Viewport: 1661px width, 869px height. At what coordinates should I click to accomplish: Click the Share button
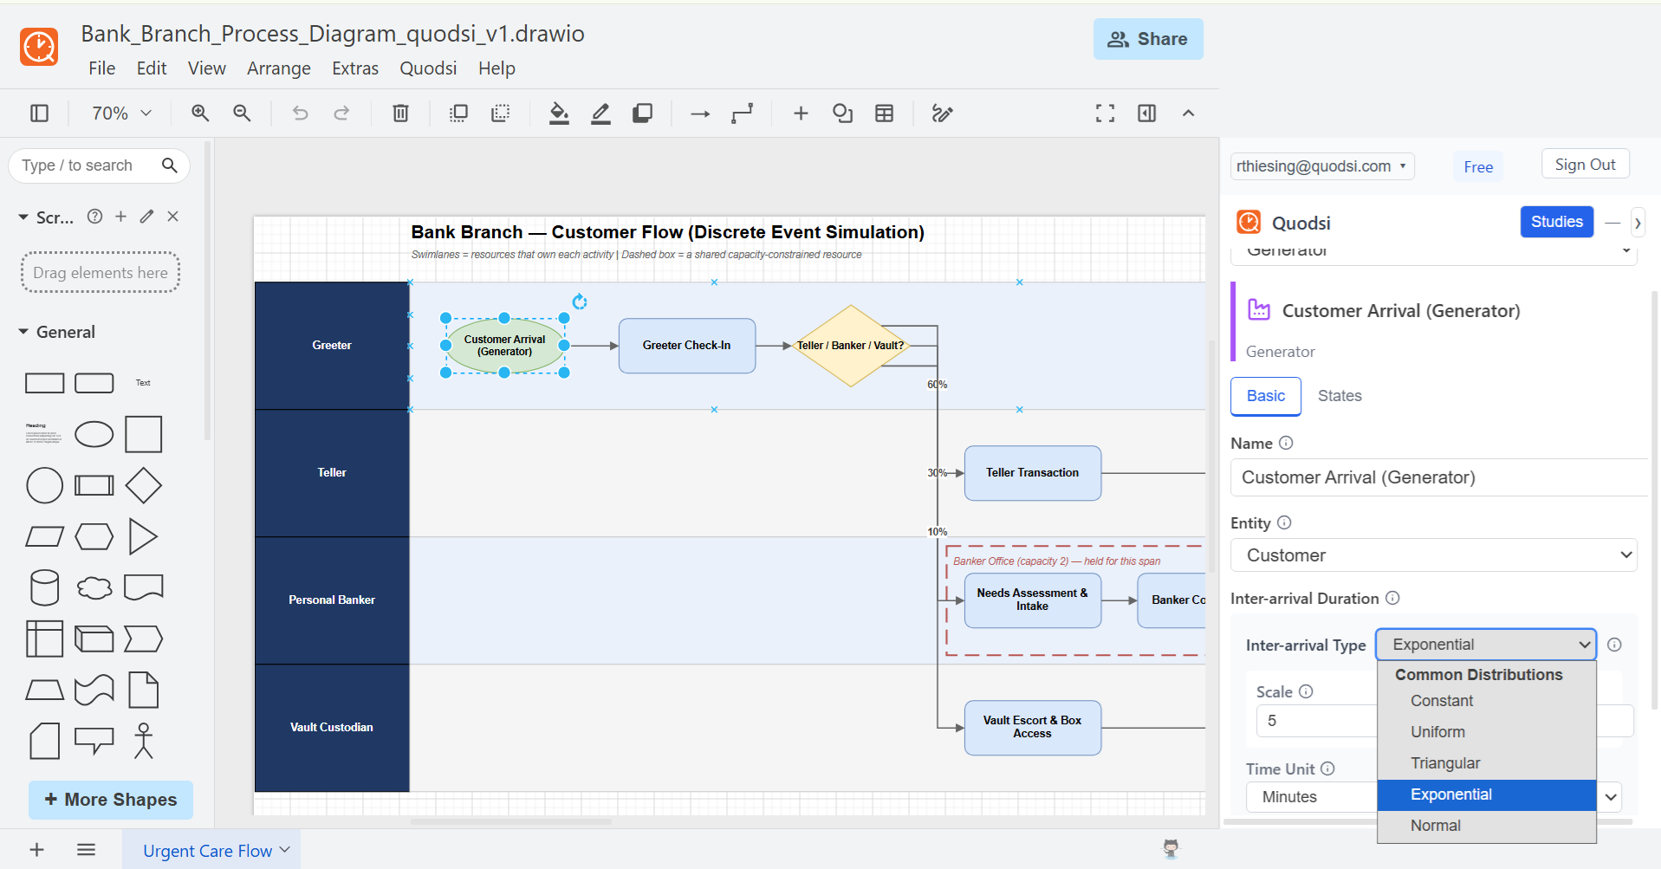point(1148,39)
